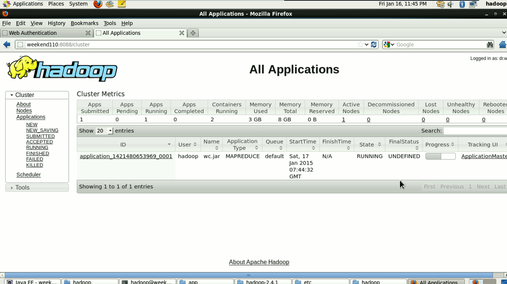Open the Active Nodes count link
Viewport: 507px width, 284px height.
(343, 119)
